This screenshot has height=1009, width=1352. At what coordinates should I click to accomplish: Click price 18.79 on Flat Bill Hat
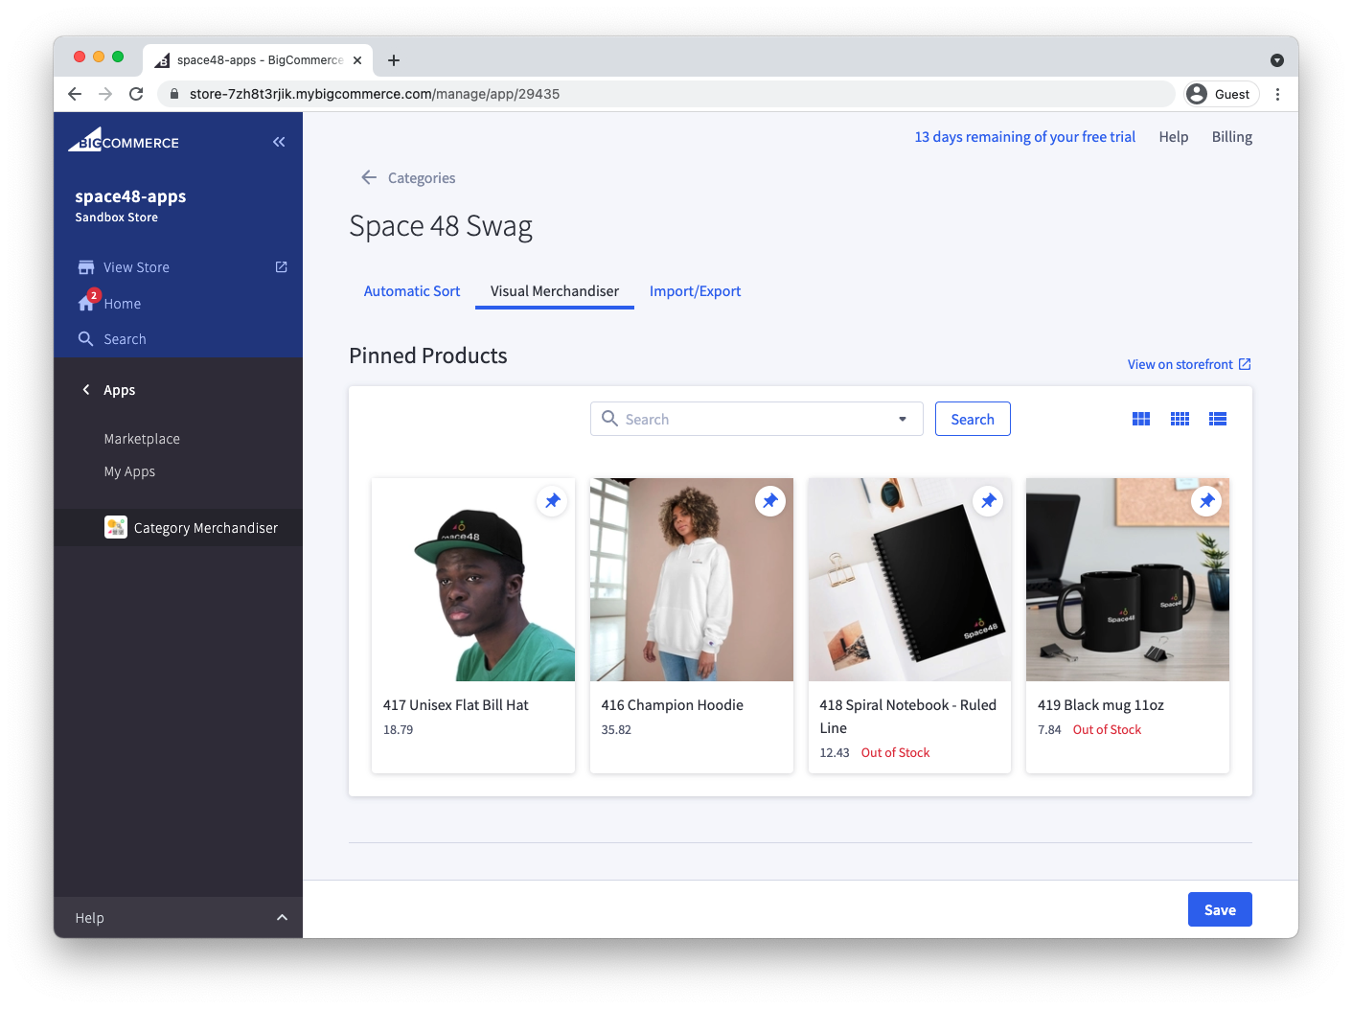point(398,729)
